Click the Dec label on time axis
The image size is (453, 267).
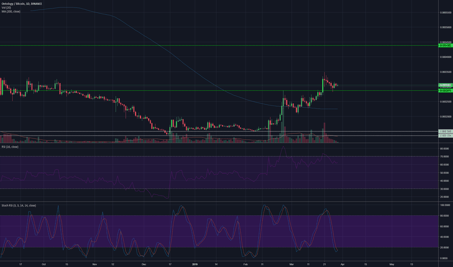point(144,264)
